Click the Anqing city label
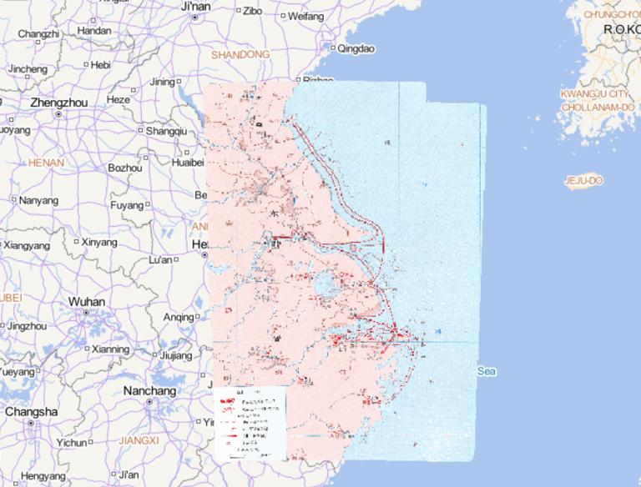Screen dimensions: 641x487 pyautogui.click(x=179, y=318)
